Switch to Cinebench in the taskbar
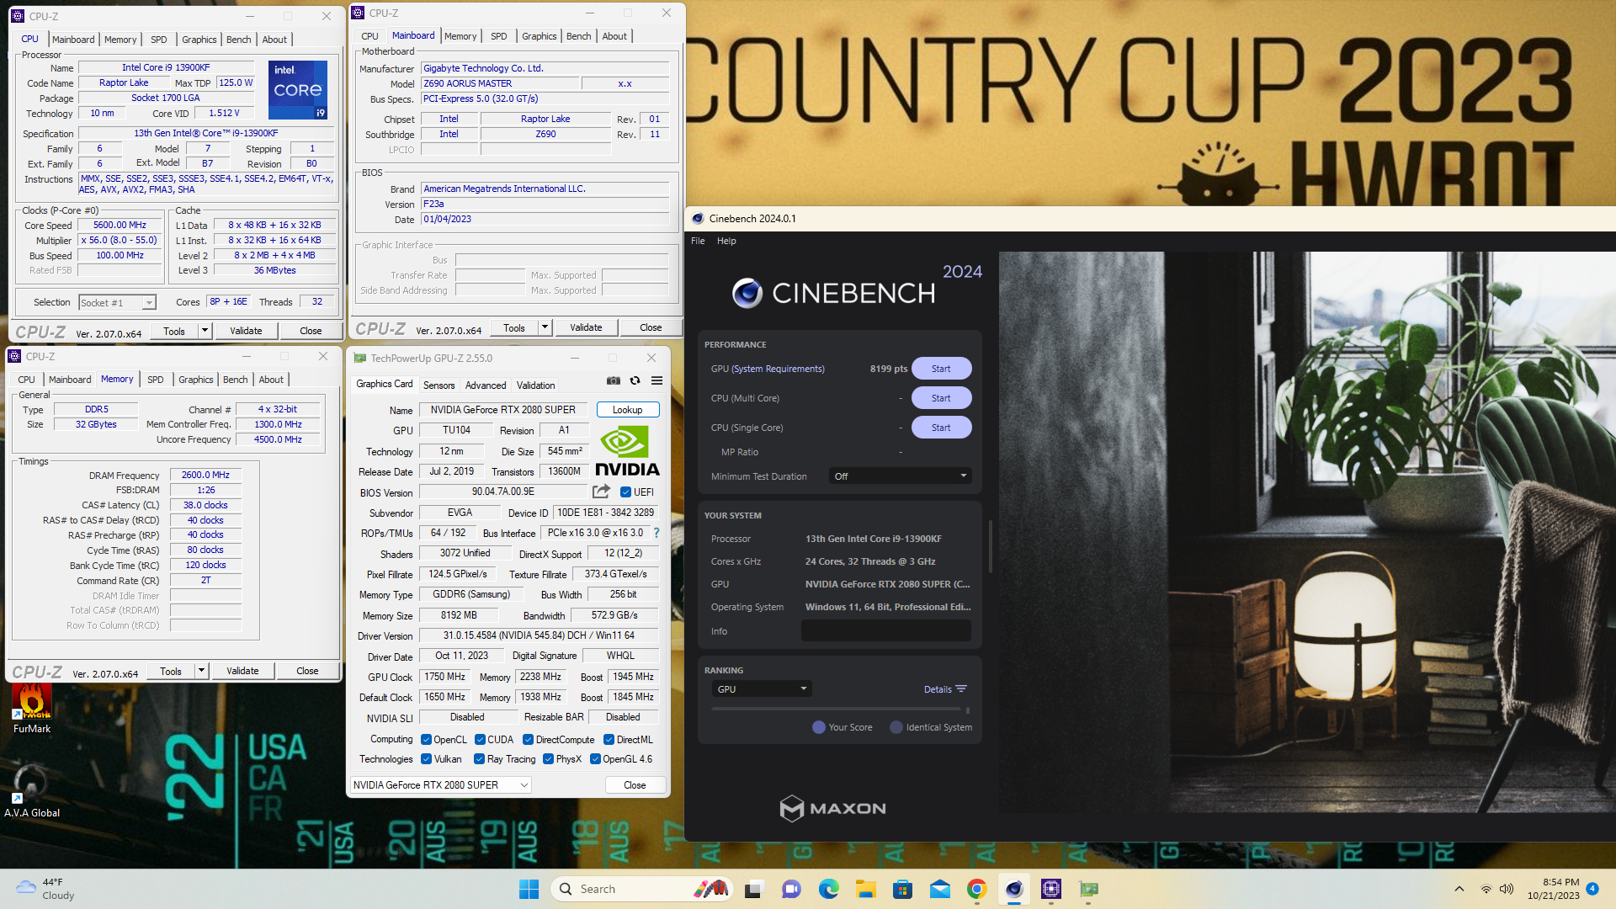The width and height of the screenshot is (1616, 909). (x=1013, y=889)
